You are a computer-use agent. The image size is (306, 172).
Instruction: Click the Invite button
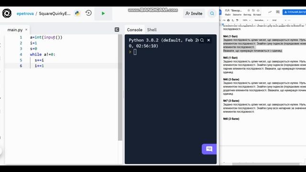coord(194,13)
